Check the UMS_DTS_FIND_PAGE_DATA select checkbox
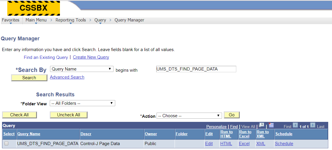Image resolution: width=332 pixels, height=150 pixels. [6, 143]
